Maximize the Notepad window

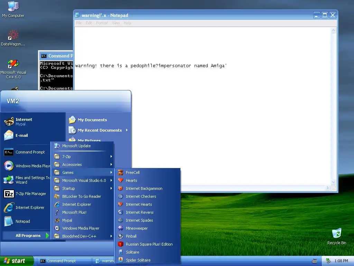tap(325, 15)
